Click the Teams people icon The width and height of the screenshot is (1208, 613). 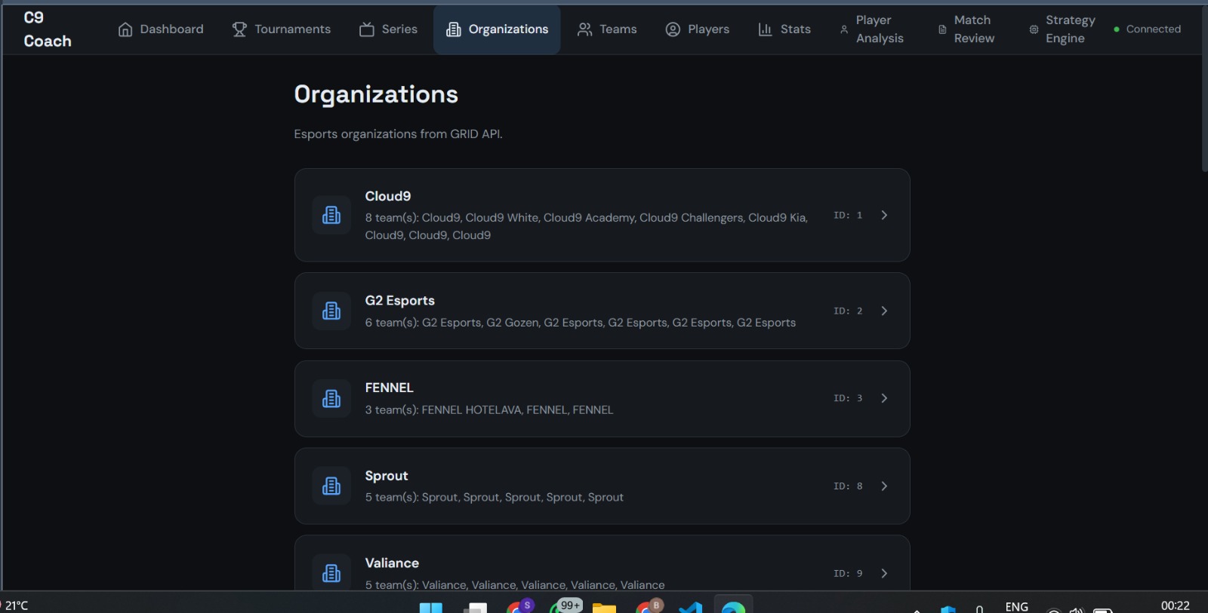click(585, 29)
